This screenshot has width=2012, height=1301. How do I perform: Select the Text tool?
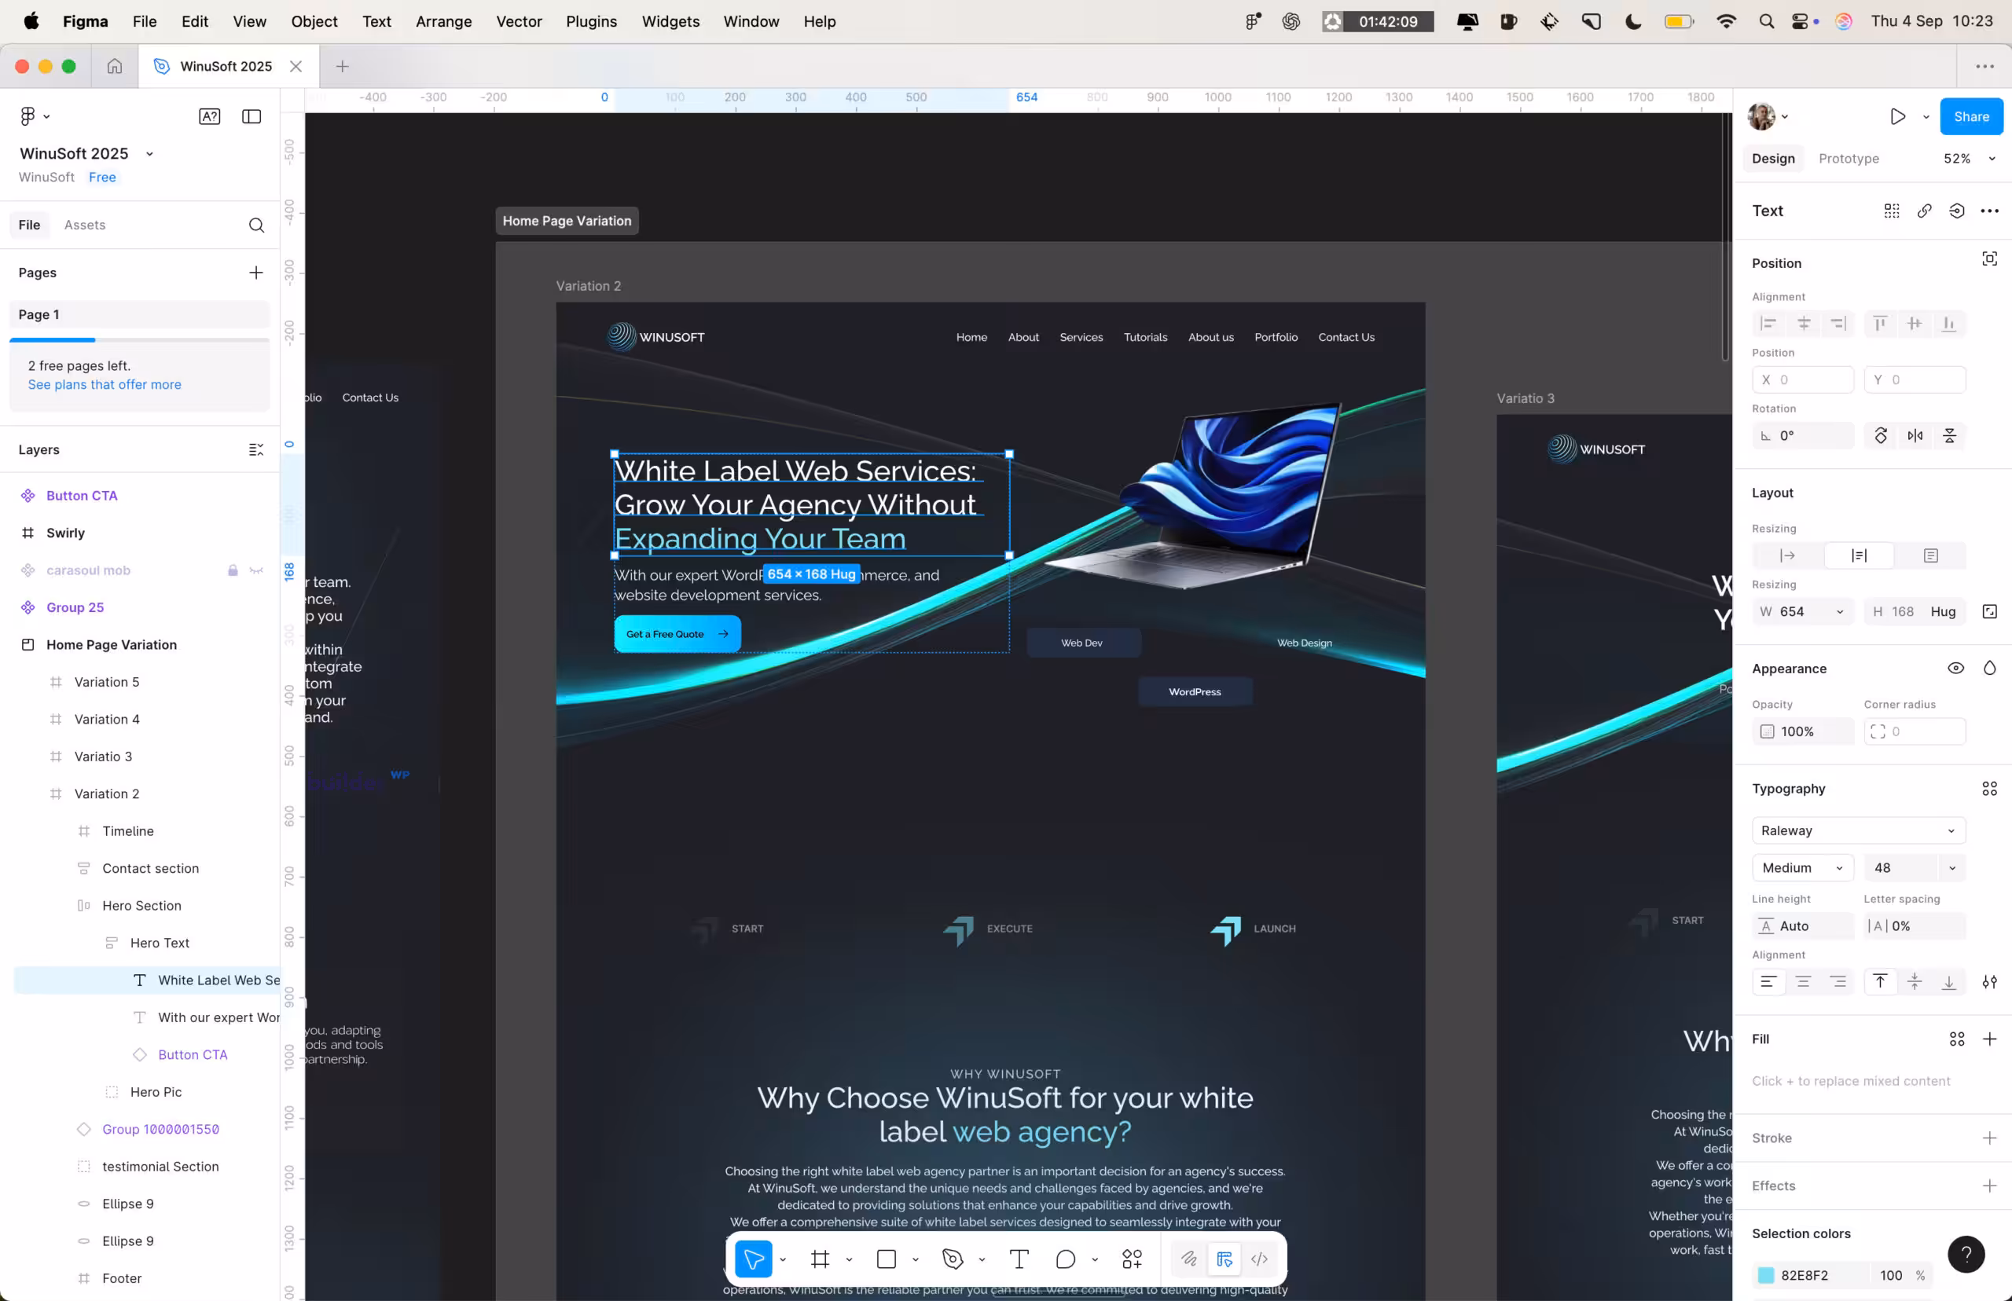pos(1019,1259)
